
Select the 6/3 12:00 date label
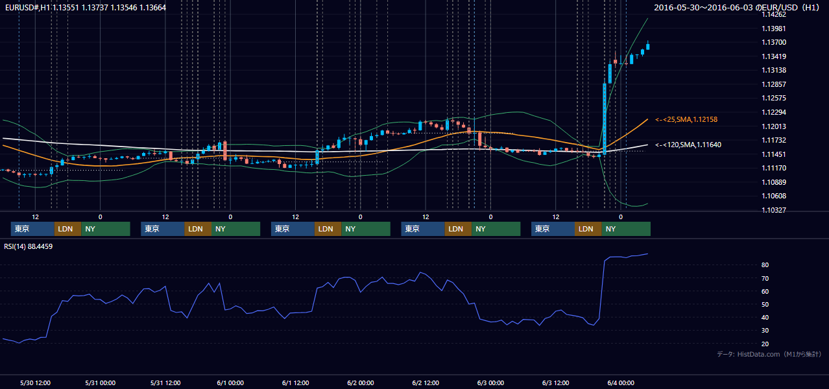tap(555, 383)
